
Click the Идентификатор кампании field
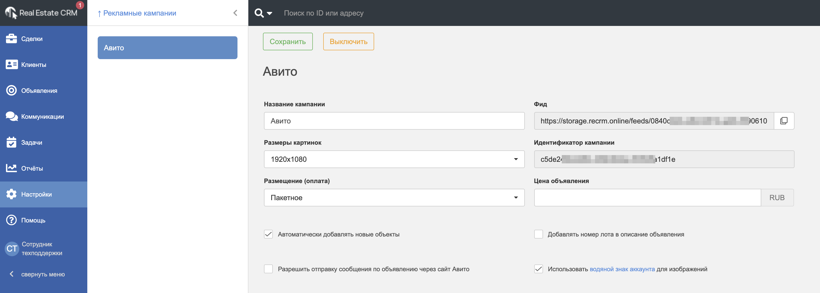click(x=664, y=159)
